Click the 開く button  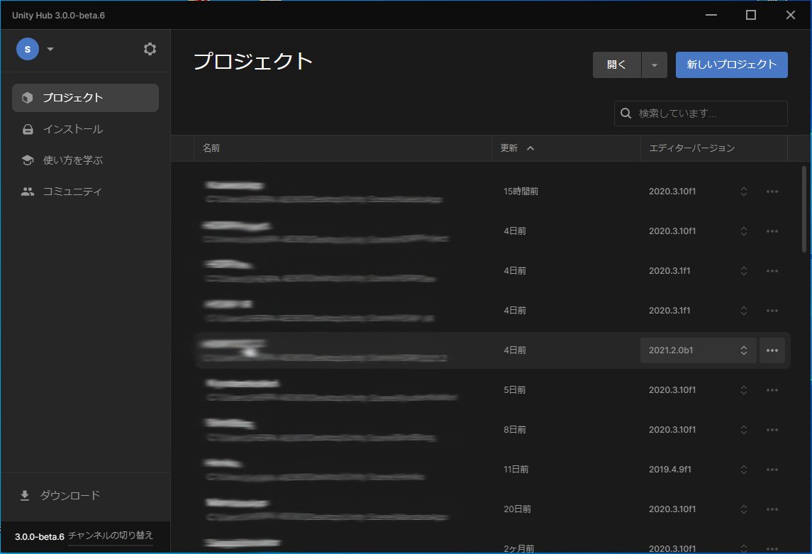616,65
